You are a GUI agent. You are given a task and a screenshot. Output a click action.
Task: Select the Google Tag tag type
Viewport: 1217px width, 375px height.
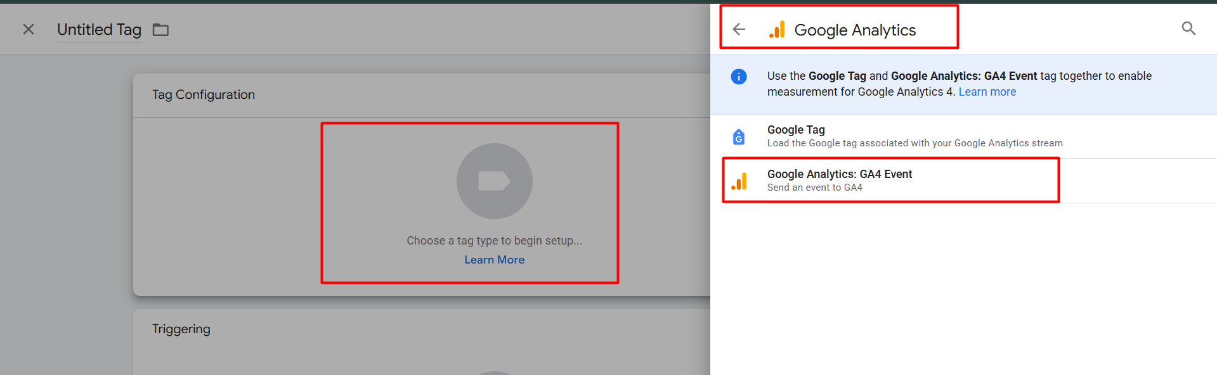pyautogui.click(x=796, y=130)
